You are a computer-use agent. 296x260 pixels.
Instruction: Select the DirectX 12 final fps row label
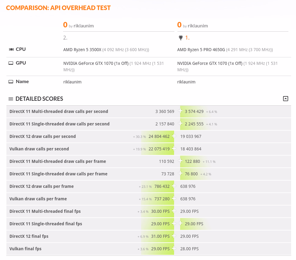click(29, 236)
